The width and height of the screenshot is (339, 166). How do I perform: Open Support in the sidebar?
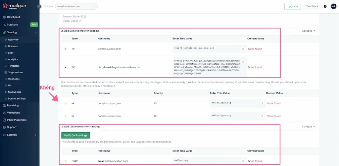click(x=12, y=127)
